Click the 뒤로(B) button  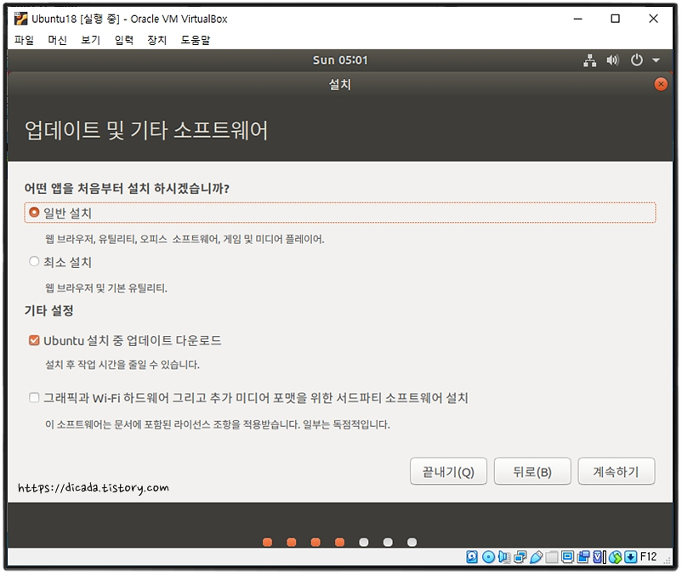532,471
